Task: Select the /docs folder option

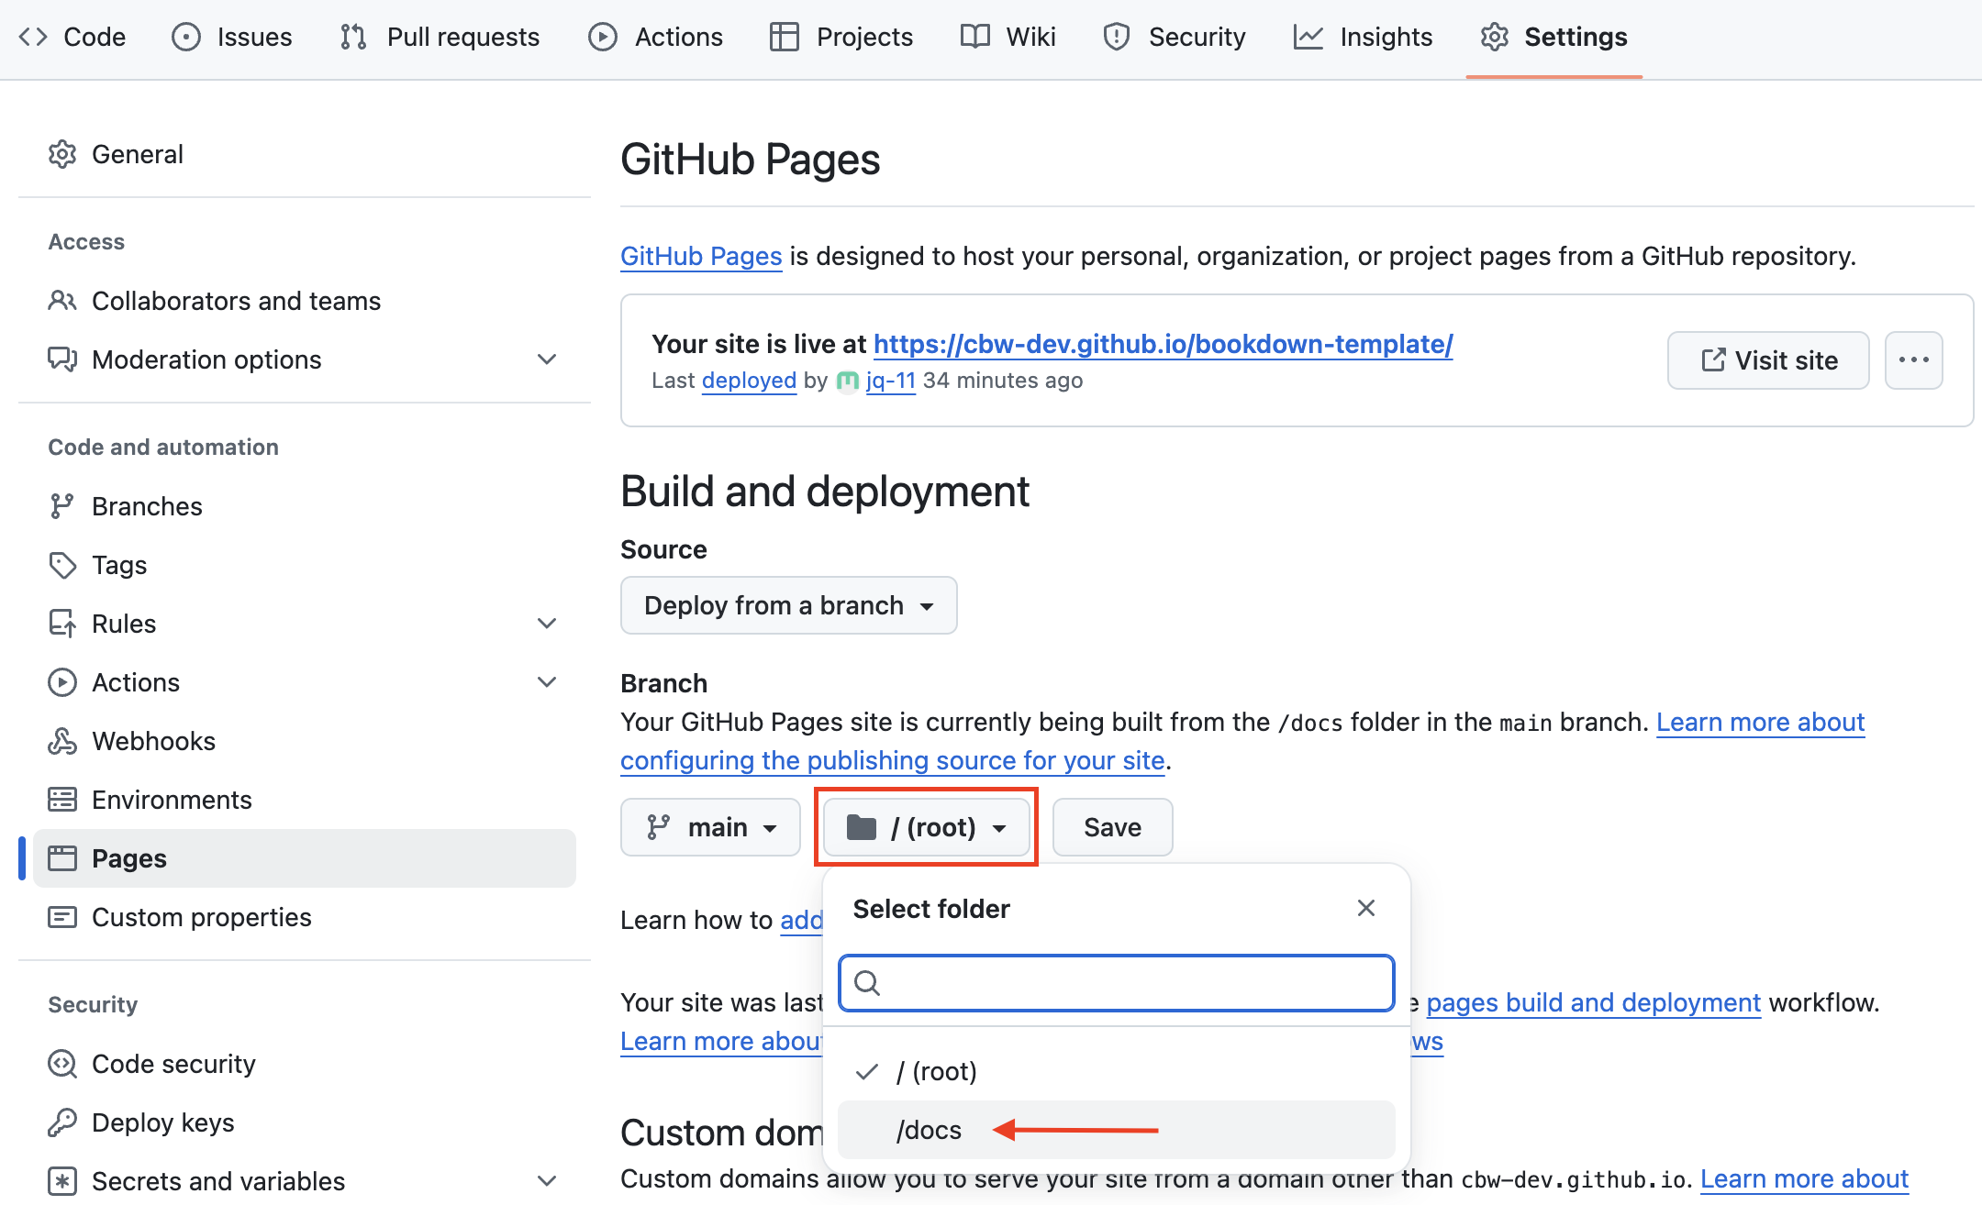Action: 930,1130
